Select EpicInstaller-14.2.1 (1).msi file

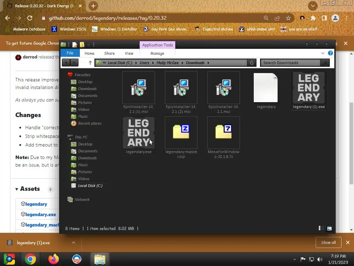[139, 92]
